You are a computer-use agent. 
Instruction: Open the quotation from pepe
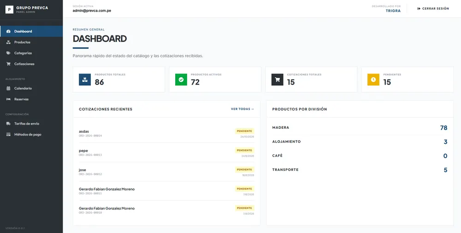point(166,153)
